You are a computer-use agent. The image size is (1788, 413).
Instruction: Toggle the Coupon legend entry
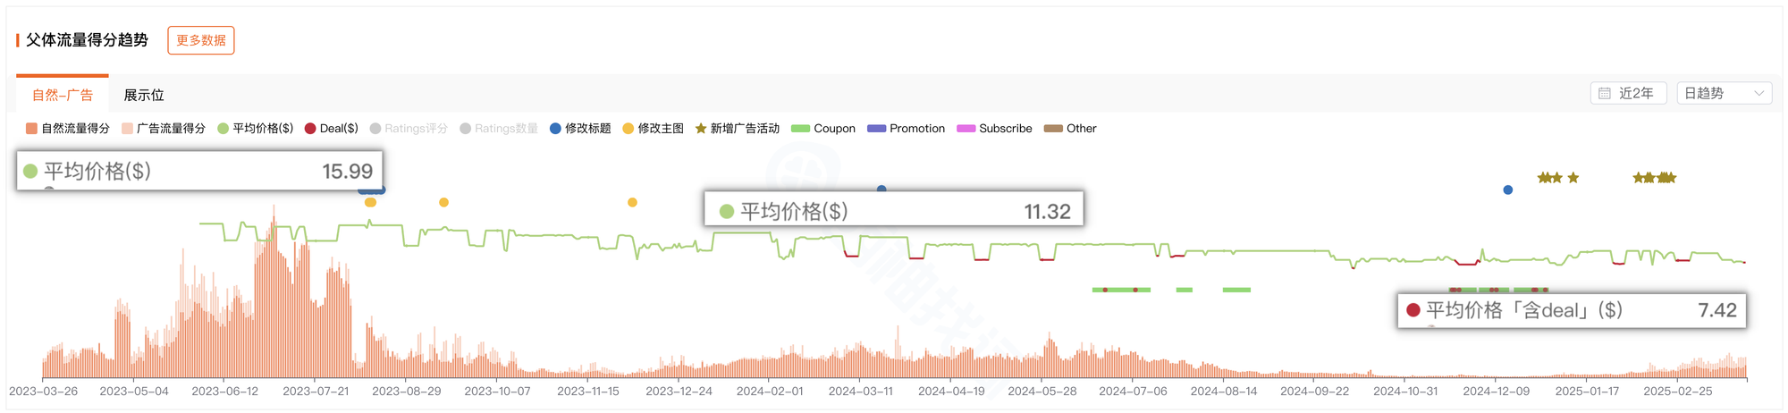pos(823,129)
